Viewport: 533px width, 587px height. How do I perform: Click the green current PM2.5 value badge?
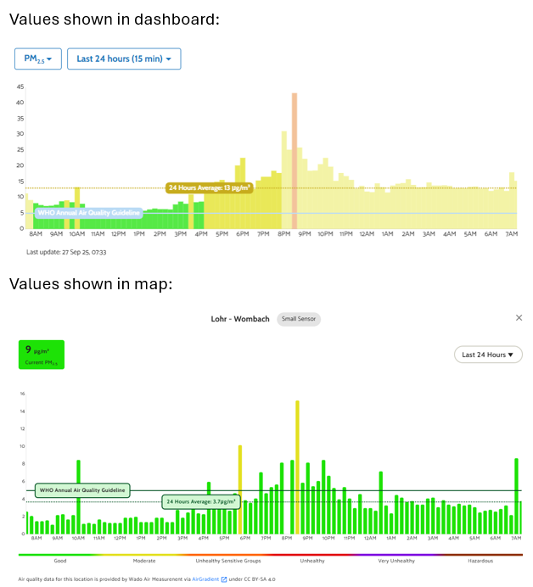[42, 355]
